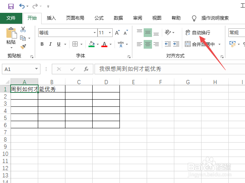The width and height of the screenshot is (245, 183).
Task: Switch to the 页面布局 (Page Layout) tab
Action: click(x=75, y=18)
